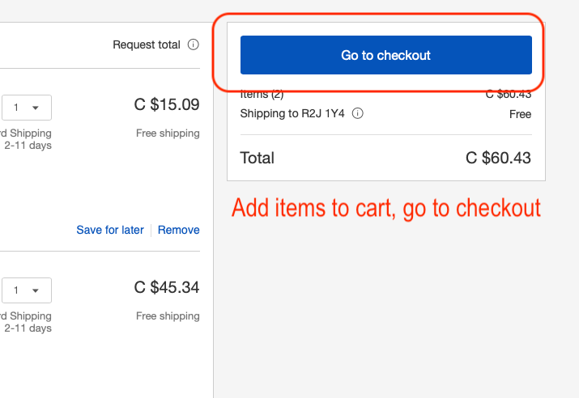Click the Save for later link

click(x=109, y=230)
